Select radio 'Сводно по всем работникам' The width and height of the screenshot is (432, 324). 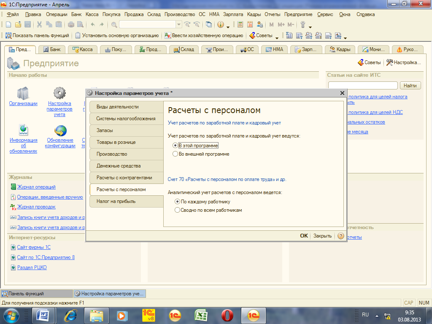(x=177, y=210)
